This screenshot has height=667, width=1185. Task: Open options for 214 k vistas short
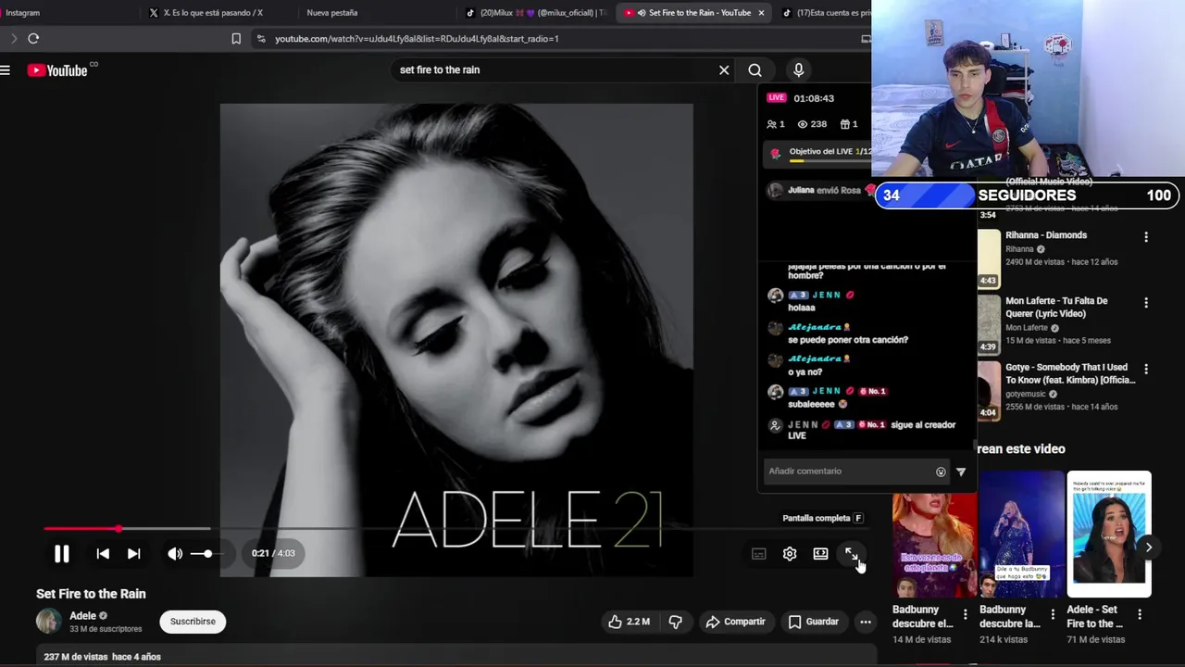click(1053, 614)
